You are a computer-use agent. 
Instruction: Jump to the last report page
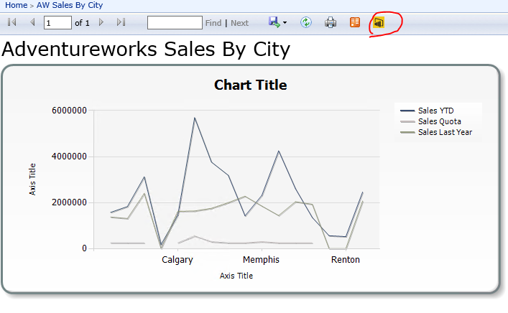(x=121, y=23)
